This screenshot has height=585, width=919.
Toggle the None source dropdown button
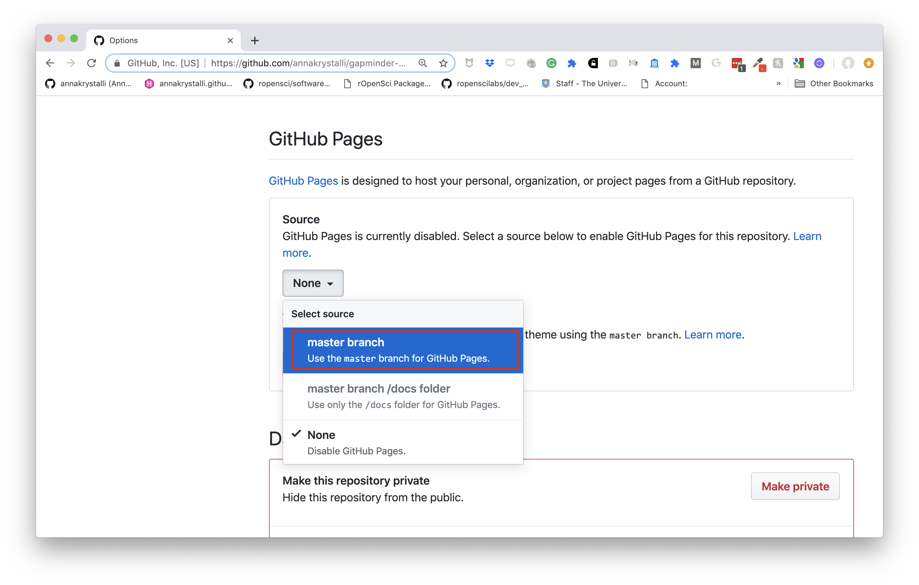[x=312, y=283]
